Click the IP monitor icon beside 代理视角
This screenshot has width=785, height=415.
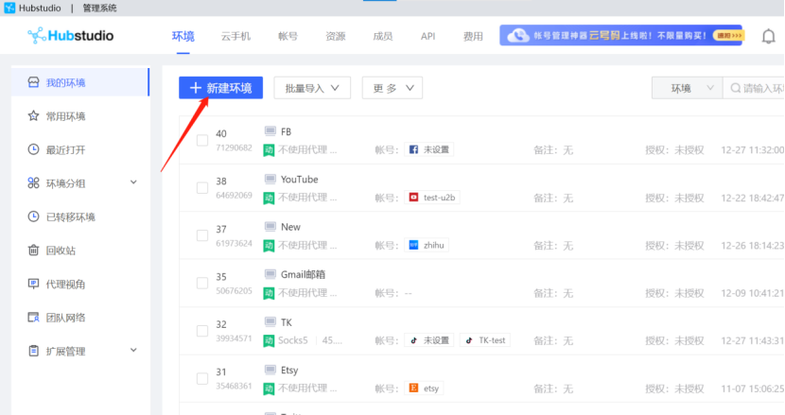[x=33, y=284]
